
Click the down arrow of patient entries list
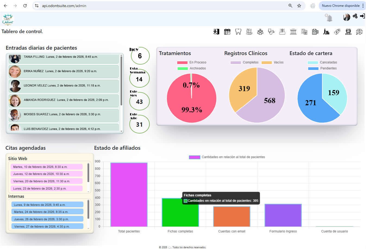(x=121, y=131)
